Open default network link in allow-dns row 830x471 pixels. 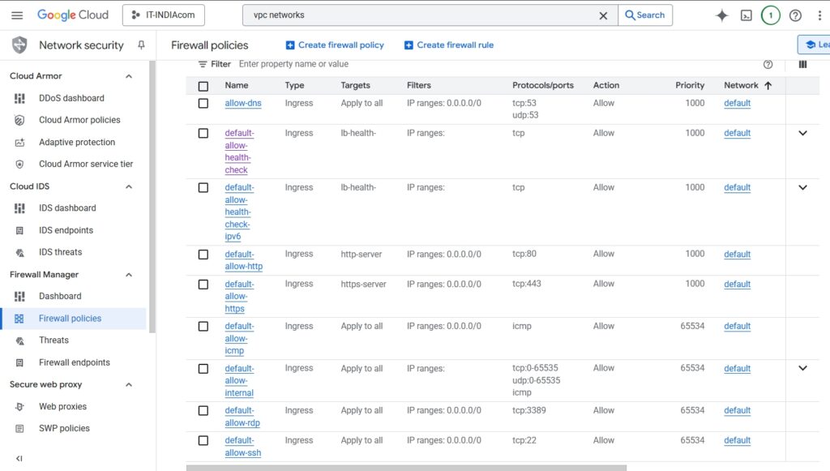coord(738,103)
